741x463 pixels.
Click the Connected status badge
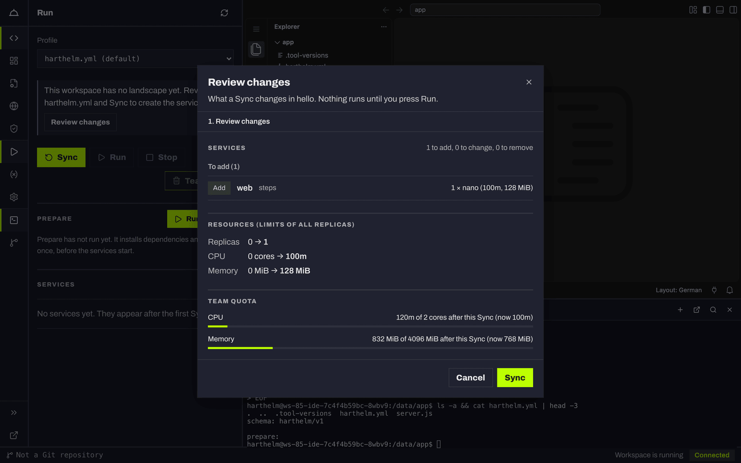pos(712,455)
